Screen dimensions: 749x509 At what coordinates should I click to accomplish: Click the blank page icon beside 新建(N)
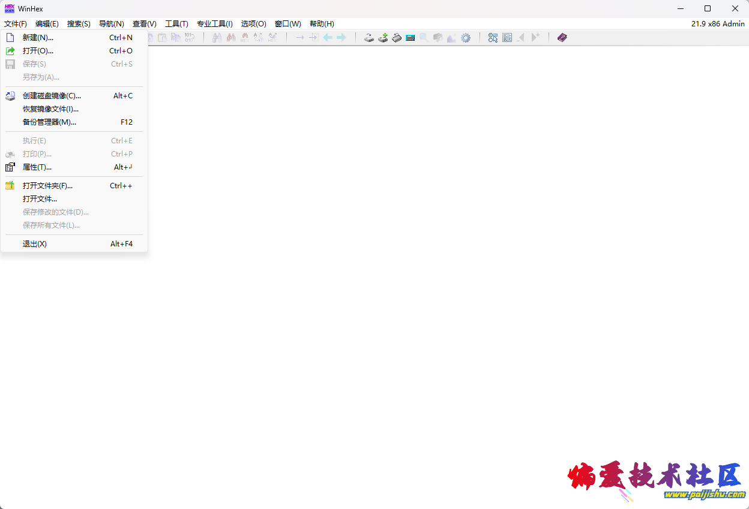pyautogui.click(x=10, y=37)
